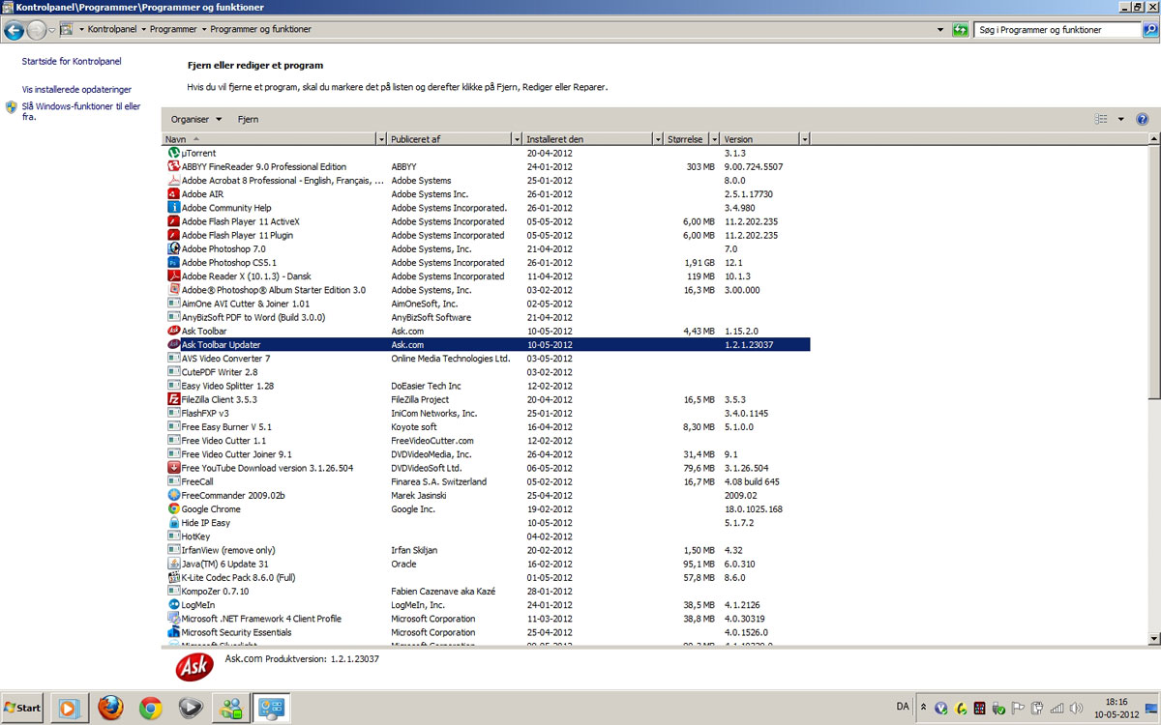Click the µTorrent program icon
The image size is (1161, 725).
pyautogui.click(x=174, y=153)
